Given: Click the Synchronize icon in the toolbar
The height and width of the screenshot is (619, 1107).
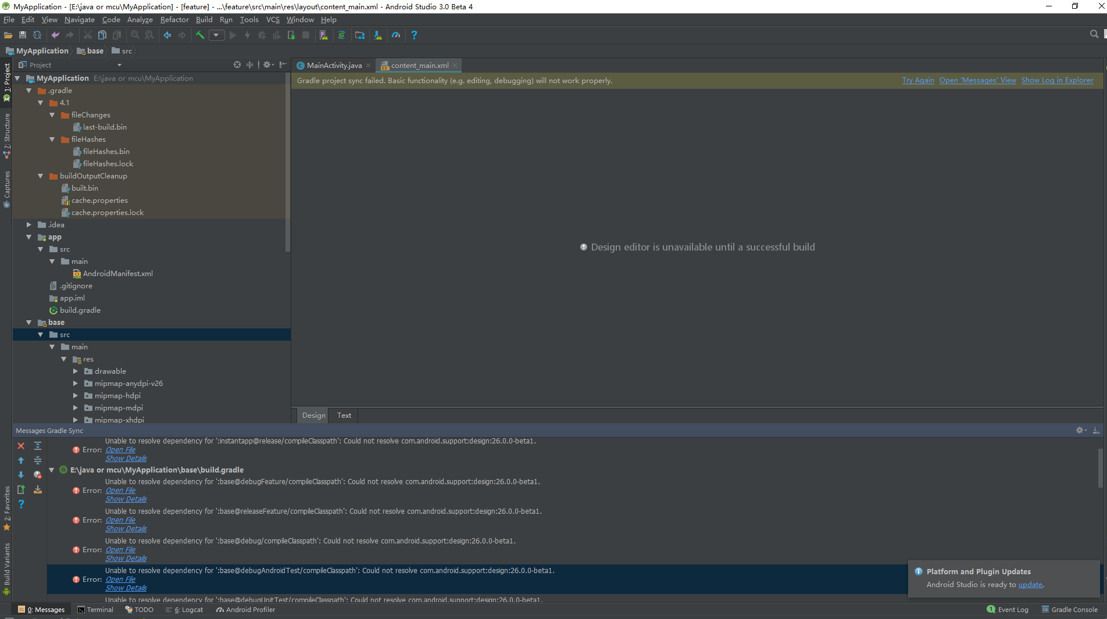Looking at the screenshot, I should point(37,35).
